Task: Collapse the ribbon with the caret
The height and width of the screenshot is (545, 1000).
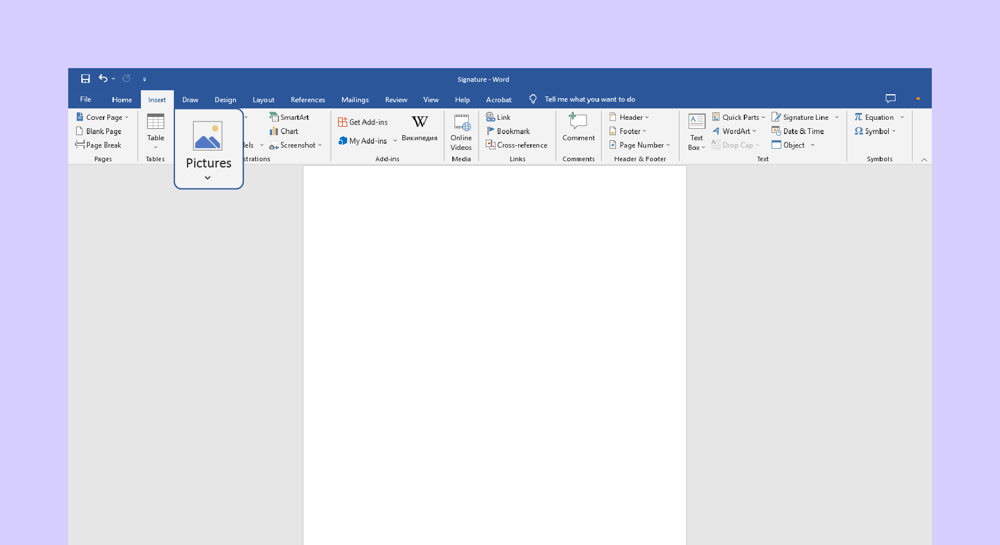Action: click(x=924, y=160)
